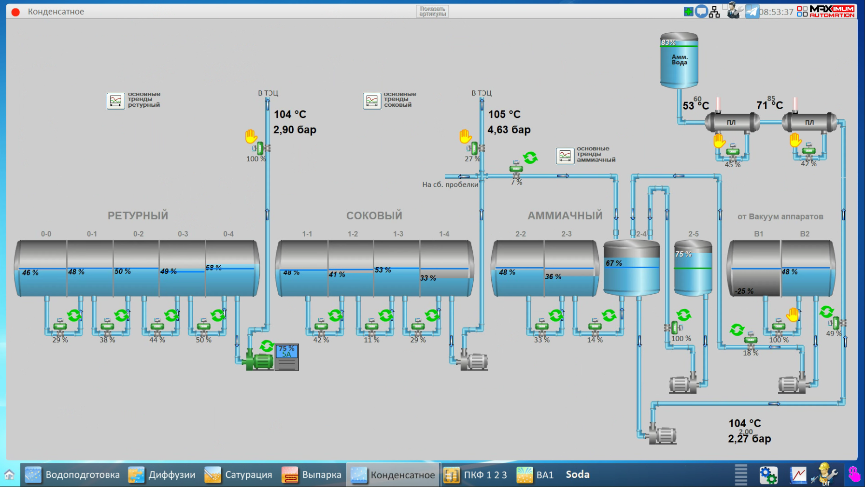Toggle auto-mode green arrows above the 7 % valve
The height and width of the screenshot is (487, 865).
click(530, 158)
